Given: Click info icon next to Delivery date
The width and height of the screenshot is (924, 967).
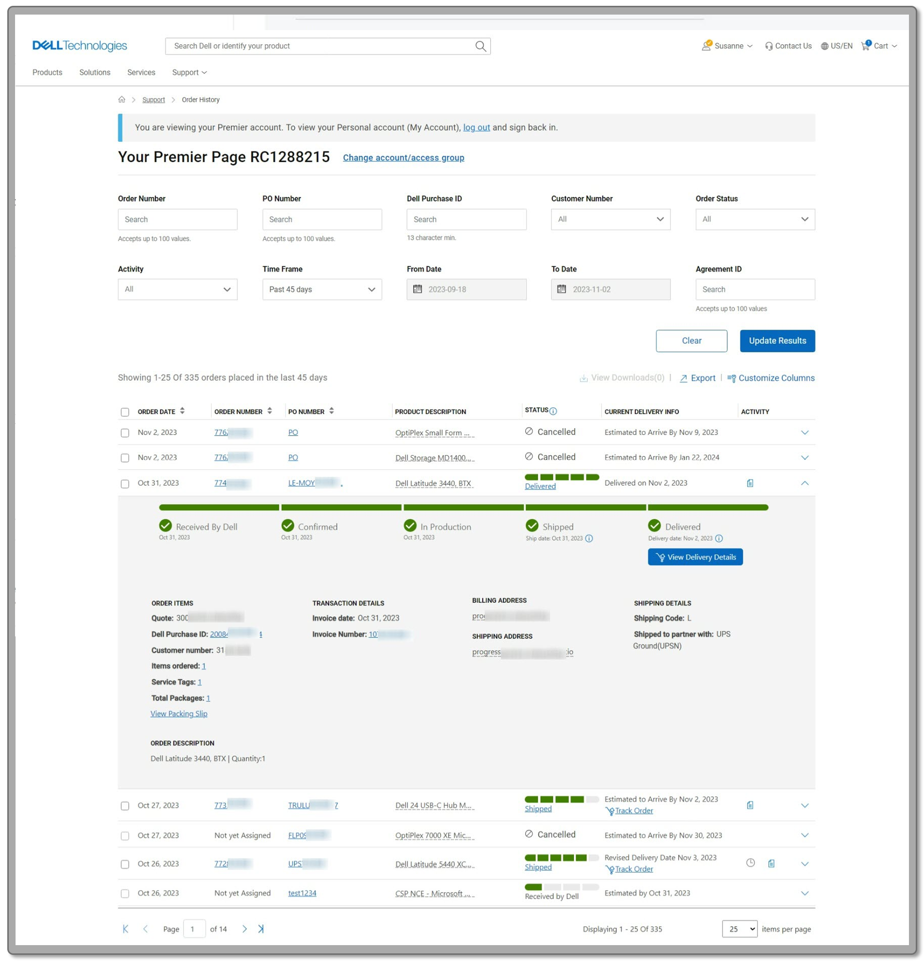Looking at the screenshot, I should click(x=719, y=538).
